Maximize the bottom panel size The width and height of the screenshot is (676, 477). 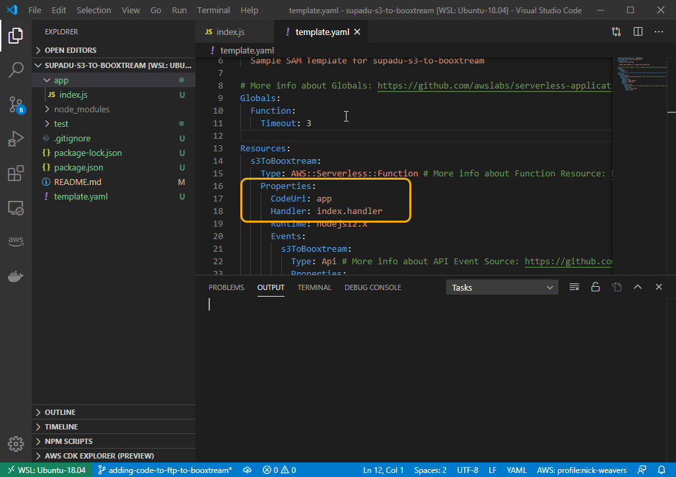click(x=638, y=287)
